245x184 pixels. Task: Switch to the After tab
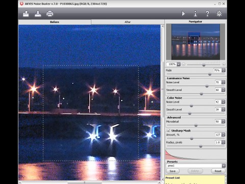point(128,22)
